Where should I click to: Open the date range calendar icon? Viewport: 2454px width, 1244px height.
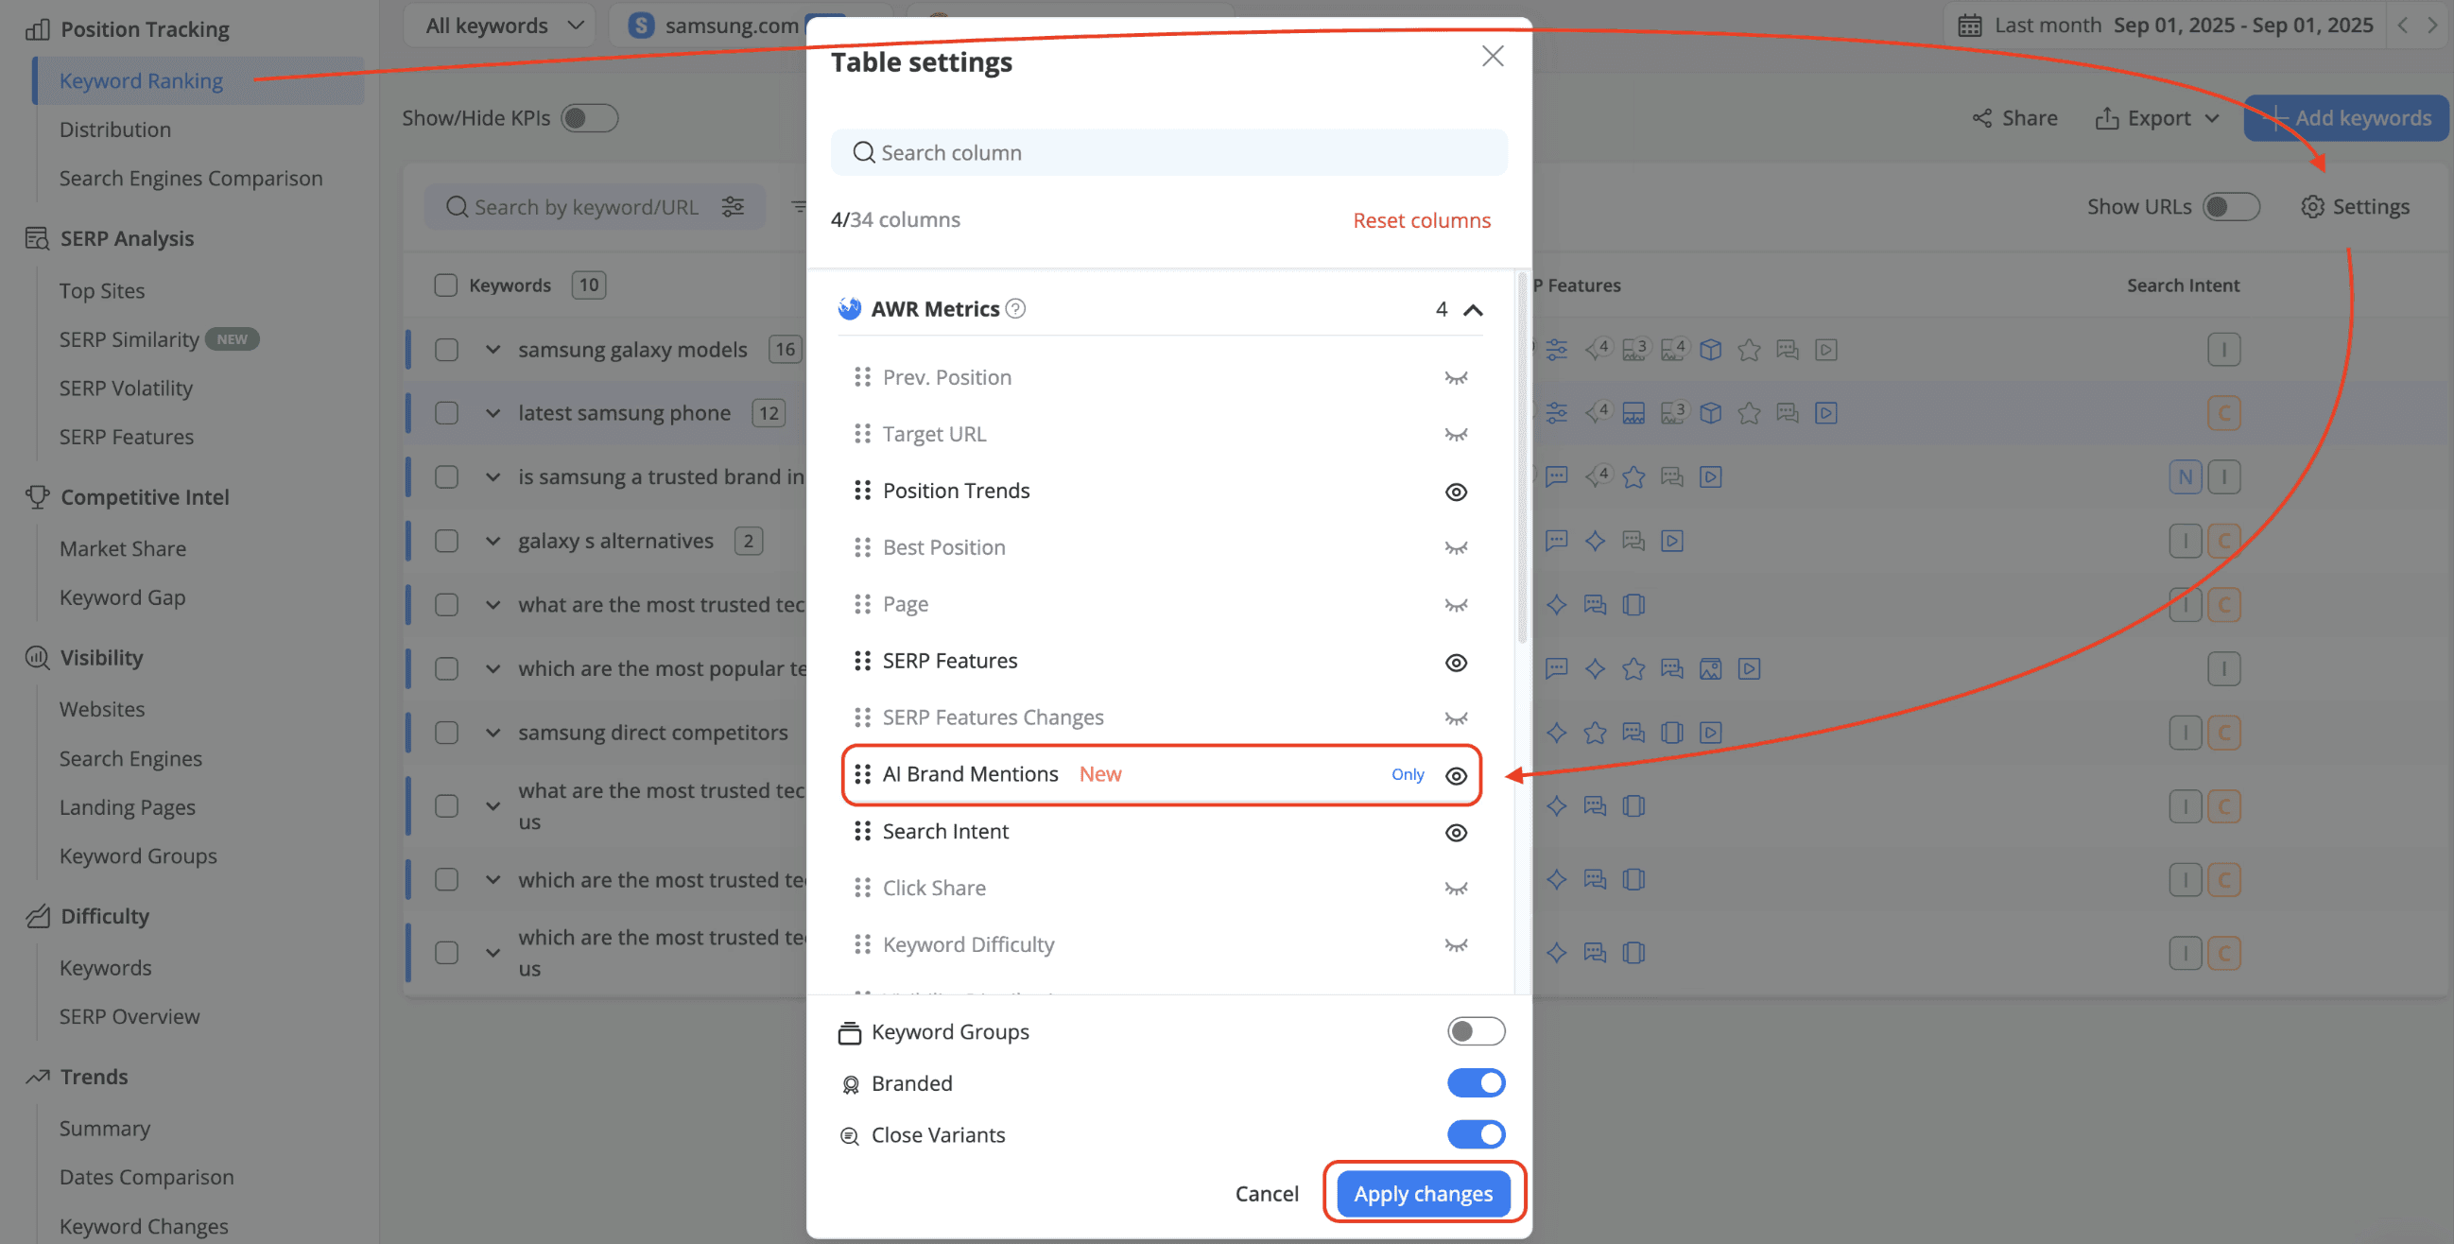1968,26
